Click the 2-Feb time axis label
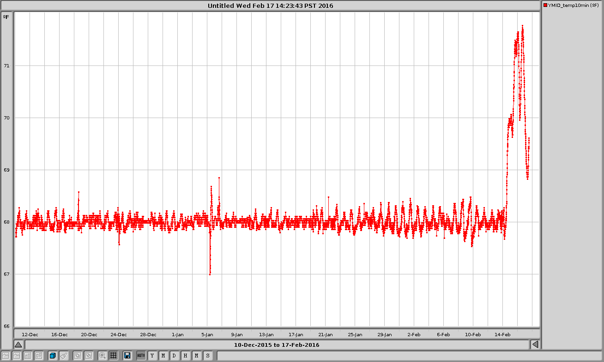 [414, 334]
